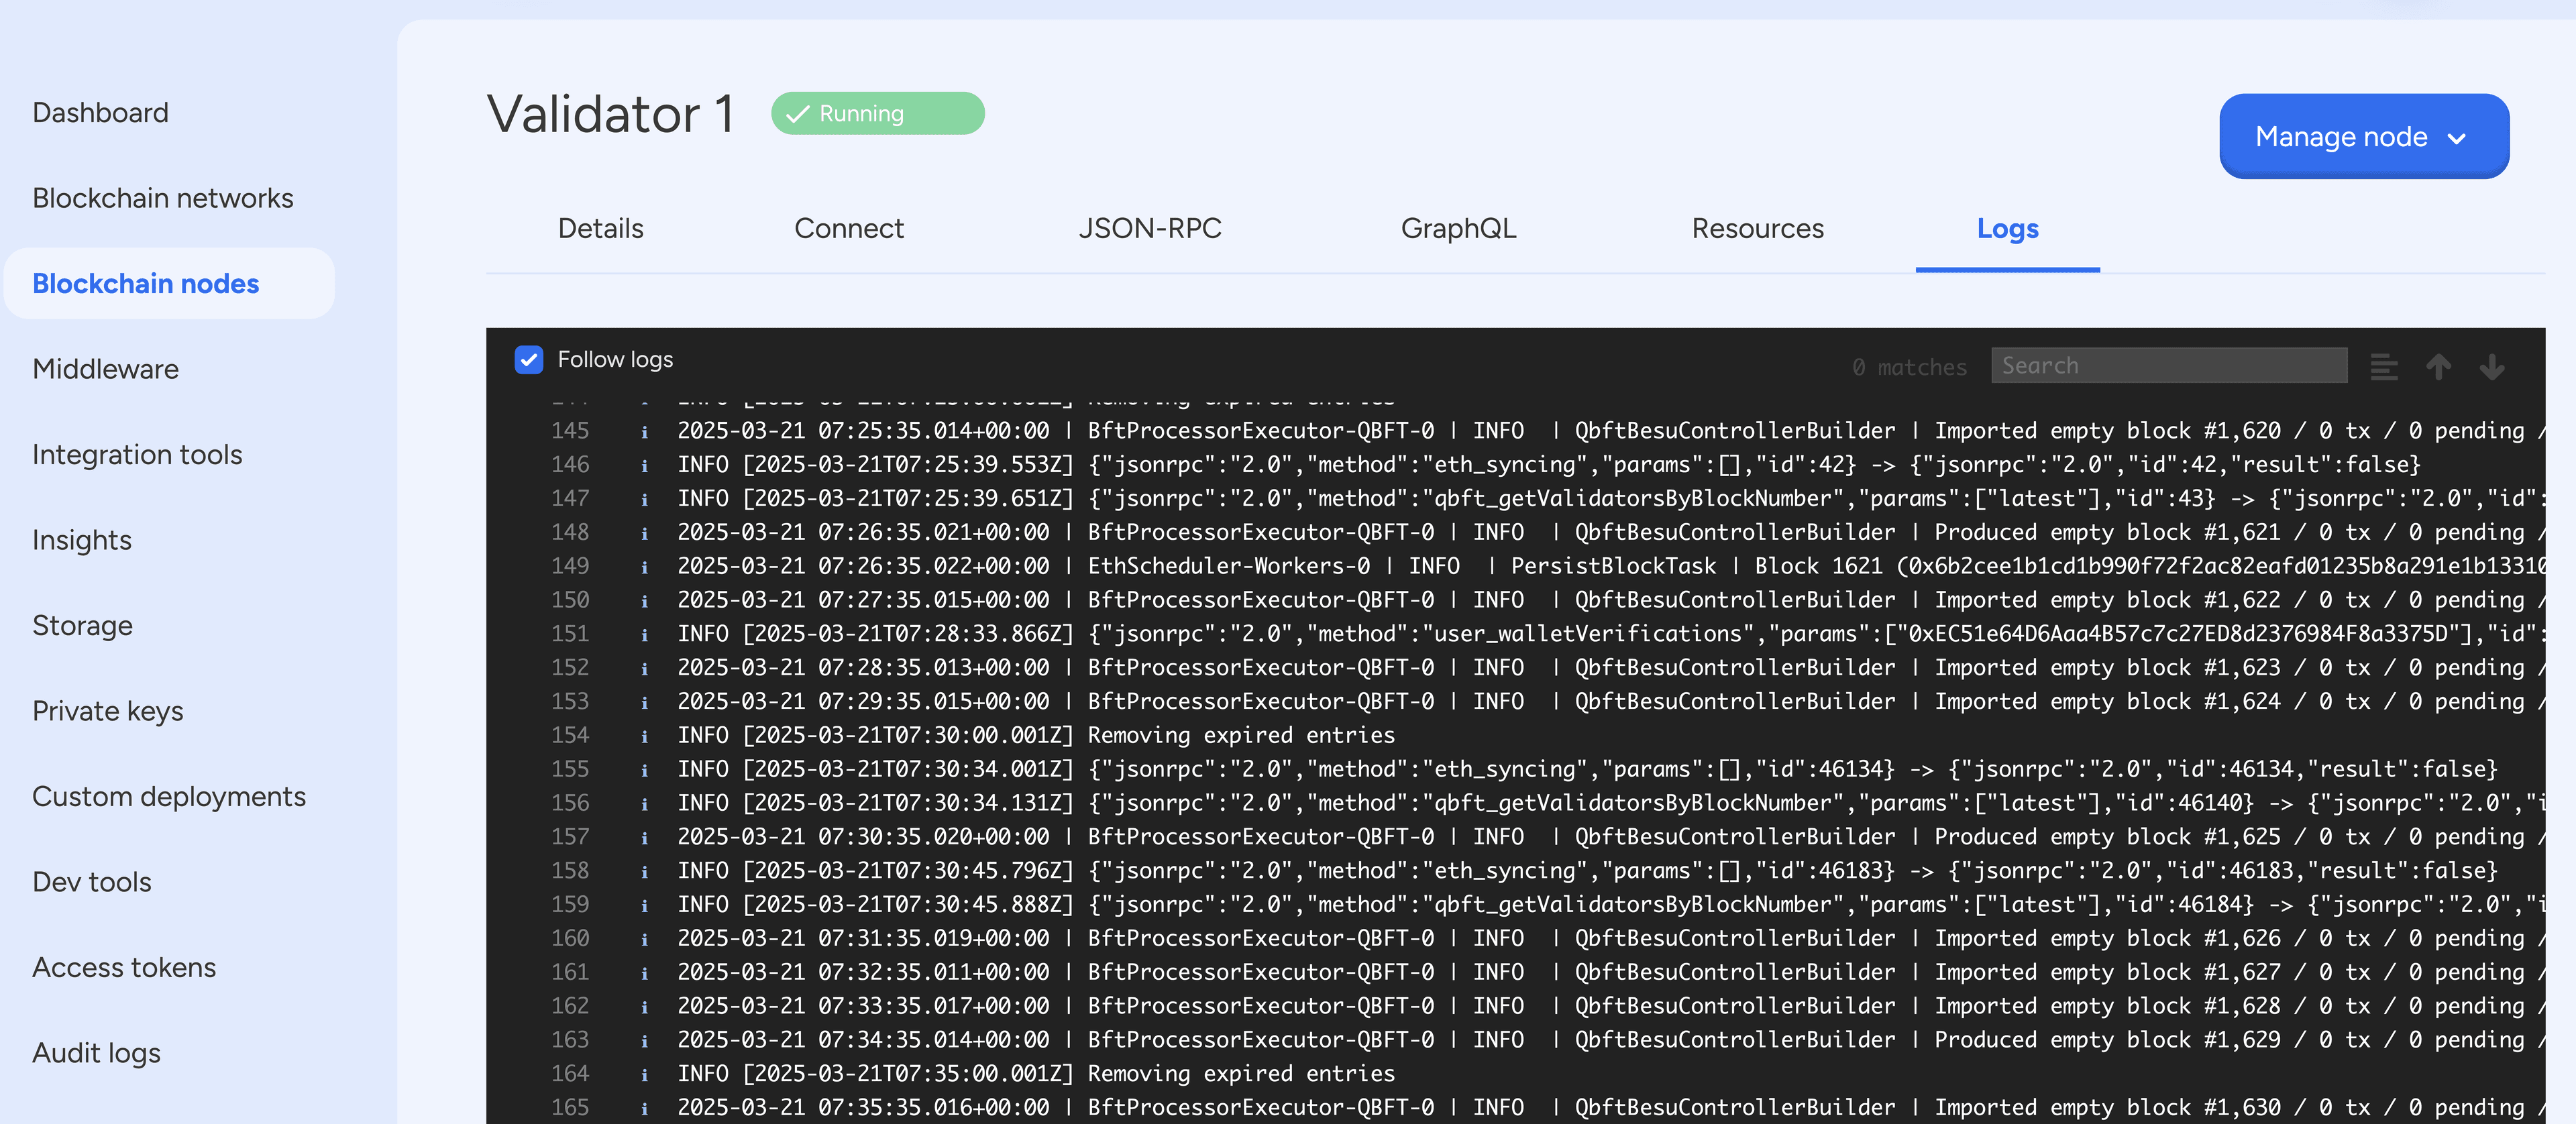Open Audit logs in sidebar
The image size is (2576, 1124).
point(96,1053)
